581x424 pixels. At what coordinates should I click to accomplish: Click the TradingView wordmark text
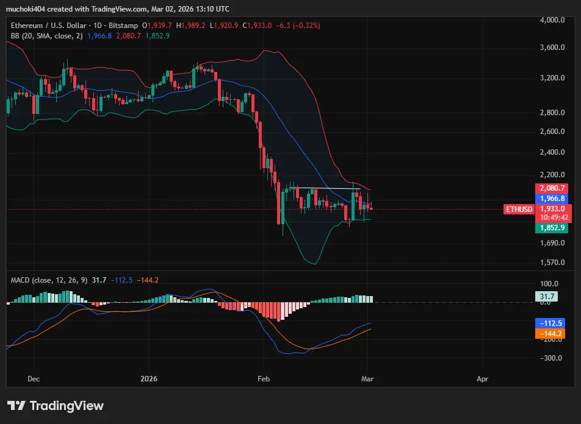click(x=67, y=406)
